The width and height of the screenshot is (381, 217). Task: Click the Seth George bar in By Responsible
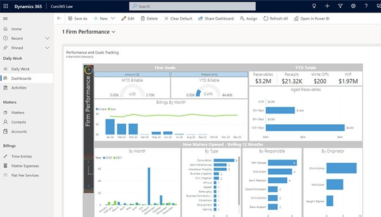coord(282,163)
